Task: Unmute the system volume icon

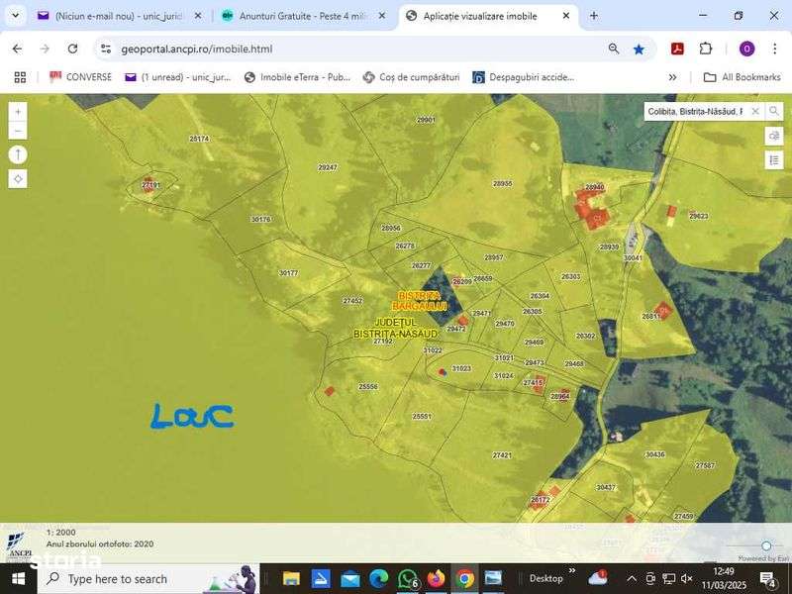Action: (686, 579)
